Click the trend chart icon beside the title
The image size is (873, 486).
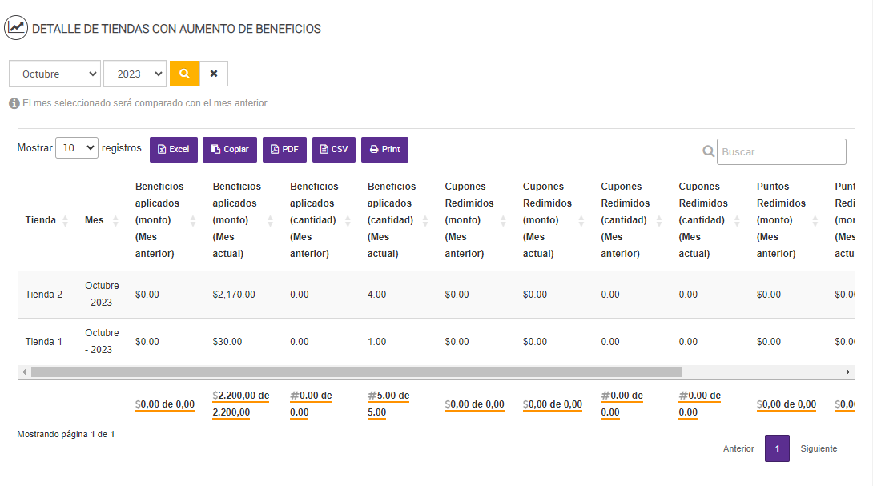[17, 28]
